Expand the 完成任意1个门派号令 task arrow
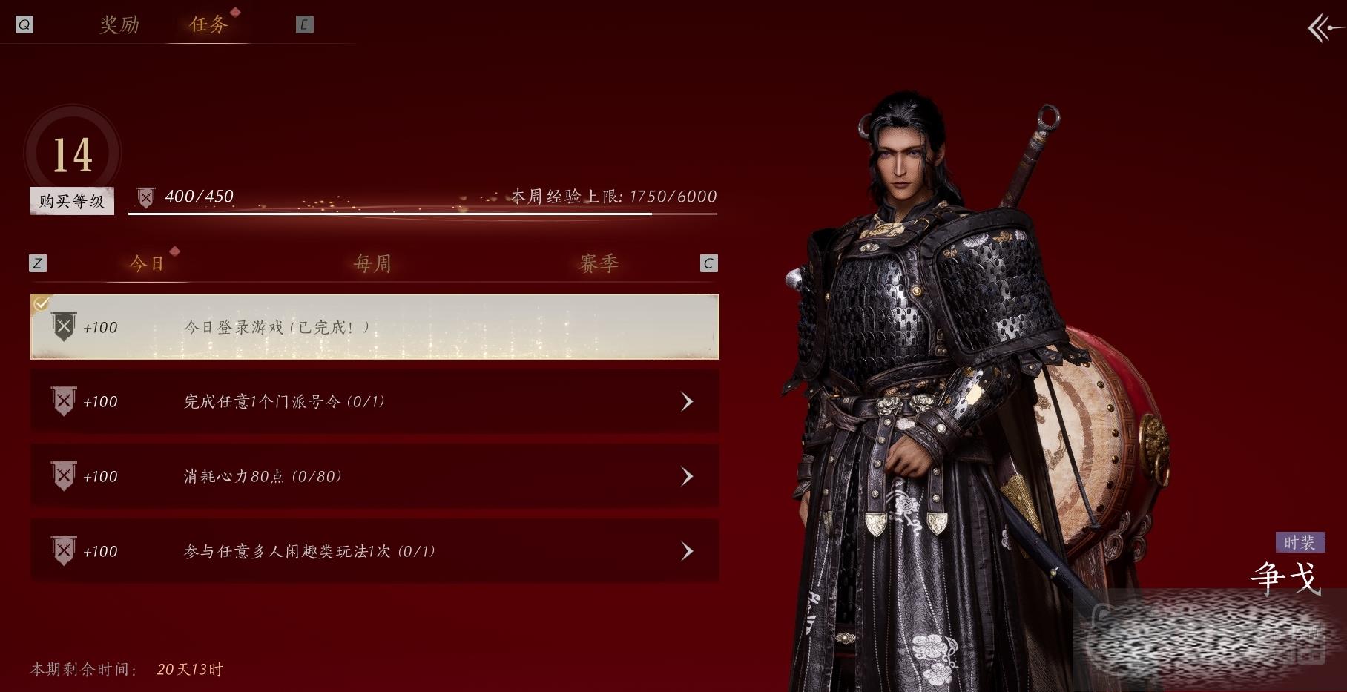Screen dimensions: 1347x692 tap(687, 401)
